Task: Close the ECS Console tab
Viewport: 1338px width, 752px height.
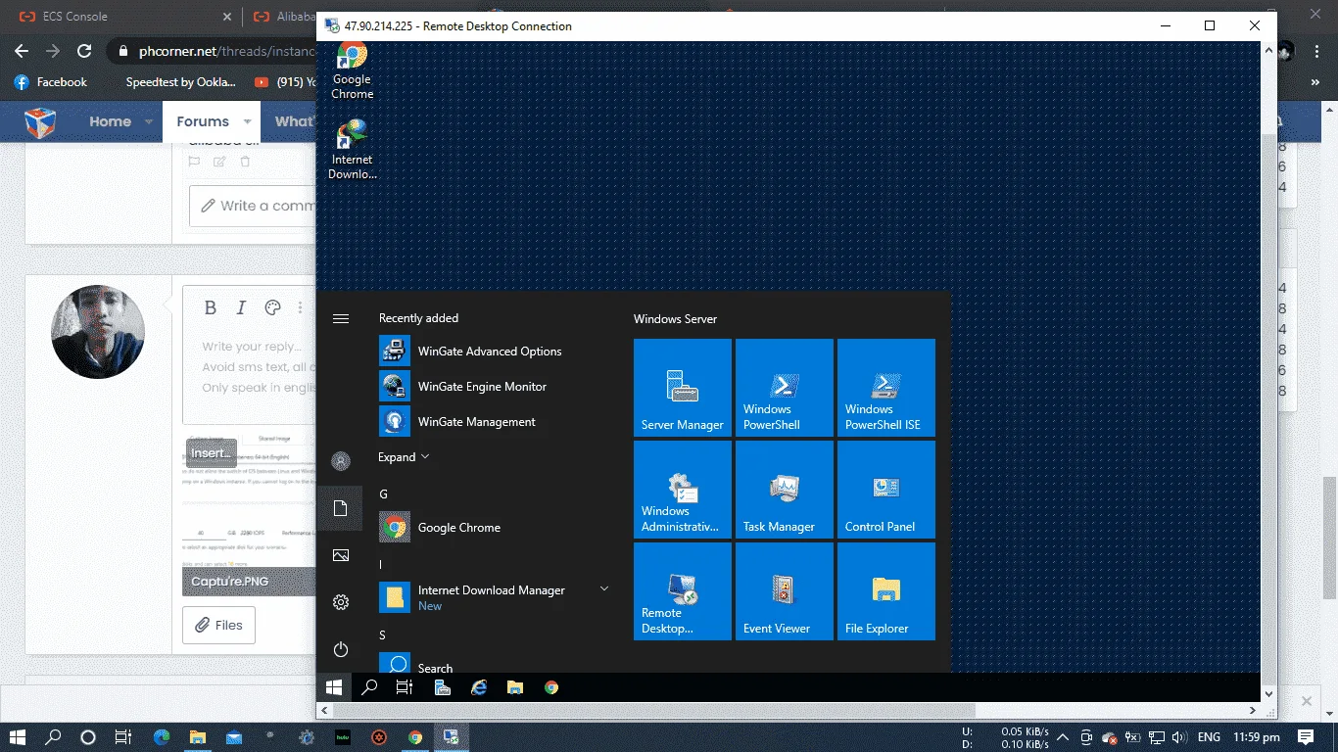Action: (227, 17)
